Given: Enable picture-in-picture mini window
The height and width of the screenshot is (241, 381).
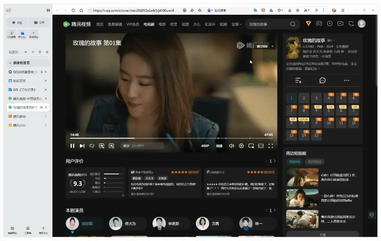Looking at the screenshot, I should pyautogui.click(x=251, y=146).
